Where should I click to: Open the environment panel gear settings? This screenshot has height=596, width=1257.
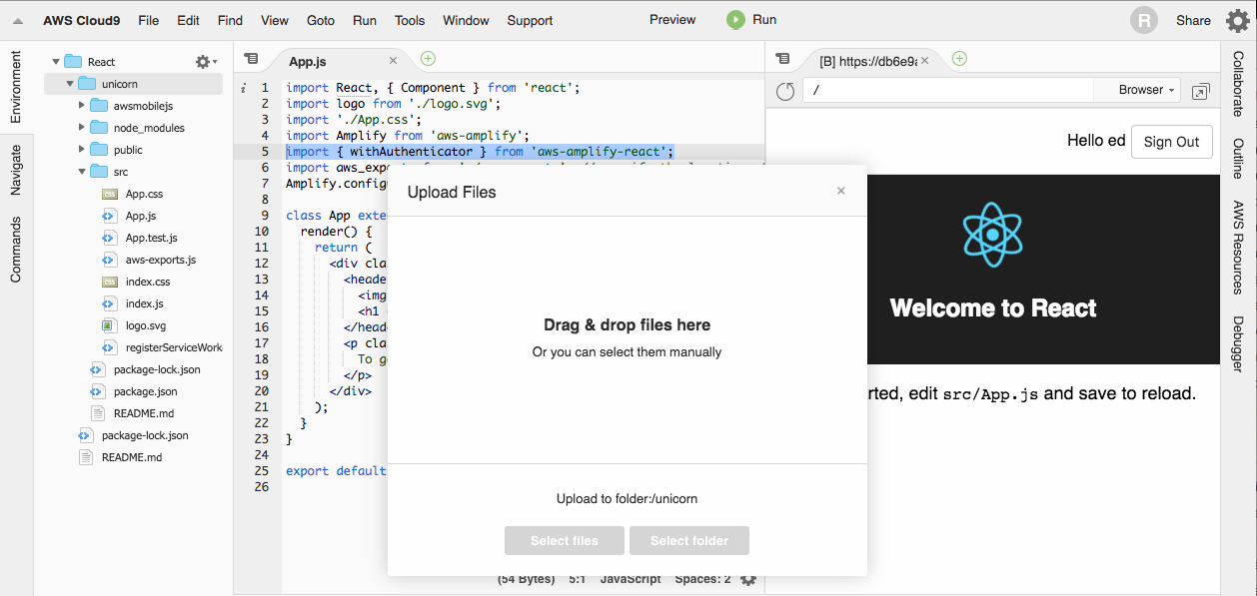[x=206, y=62]
